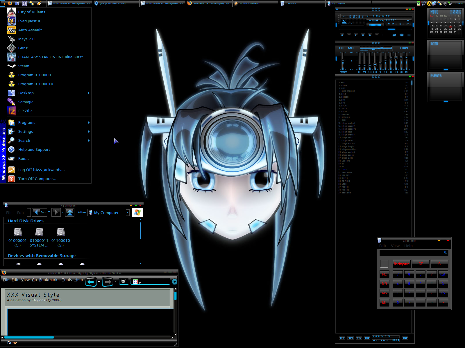Click playlist ADD button
Image resolution: width=465 pixels, height=348 pixels.
(x=342, y=338)
